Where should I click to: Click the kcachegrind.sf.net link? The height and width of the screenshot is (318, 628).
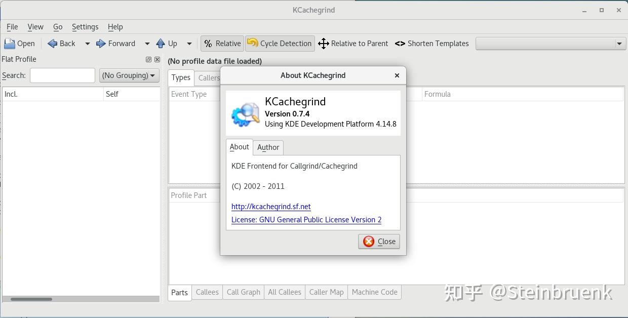click(271, 207)
